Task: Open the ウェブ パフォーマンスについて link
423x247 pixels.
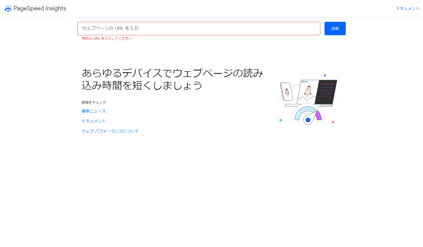Action: (x=110, y=131)
